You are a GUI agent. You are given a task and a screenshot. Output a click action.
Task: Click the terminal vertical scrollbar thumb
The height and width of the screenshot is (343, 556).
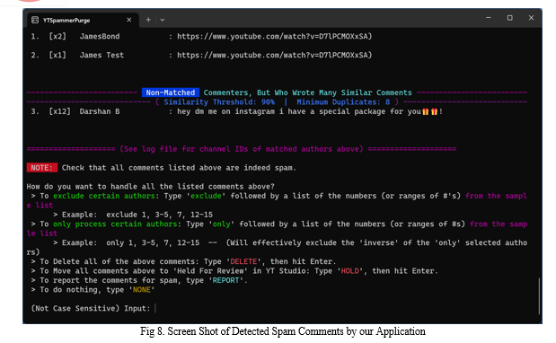point(539,296)
